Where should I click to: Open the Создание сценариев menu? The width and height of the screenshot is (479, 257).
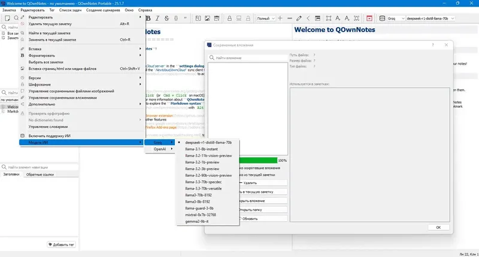103,10
